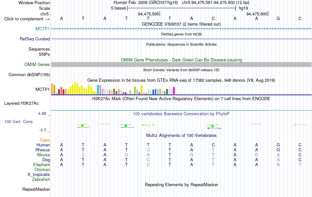Click the 94,475,600 position marker

257,14
